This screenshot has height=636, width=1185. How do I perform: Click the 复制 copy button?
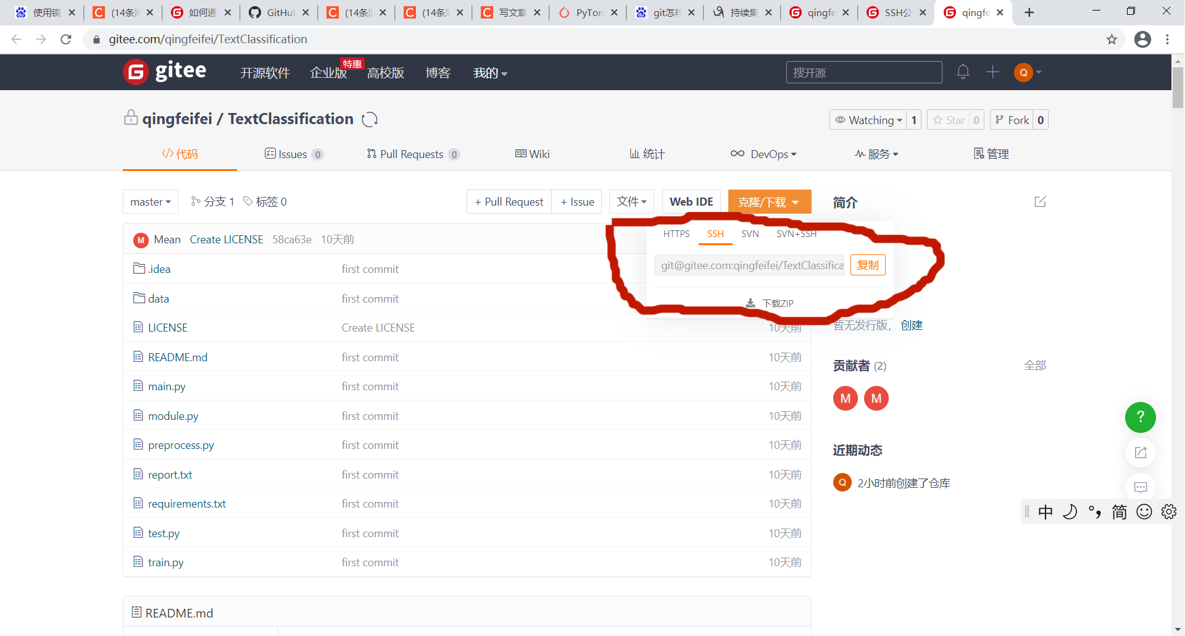[868, 264]
